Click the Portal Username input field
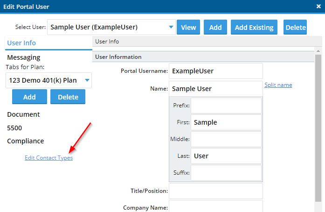This screenshot has width=325, height=212. (x=216, y=71)
